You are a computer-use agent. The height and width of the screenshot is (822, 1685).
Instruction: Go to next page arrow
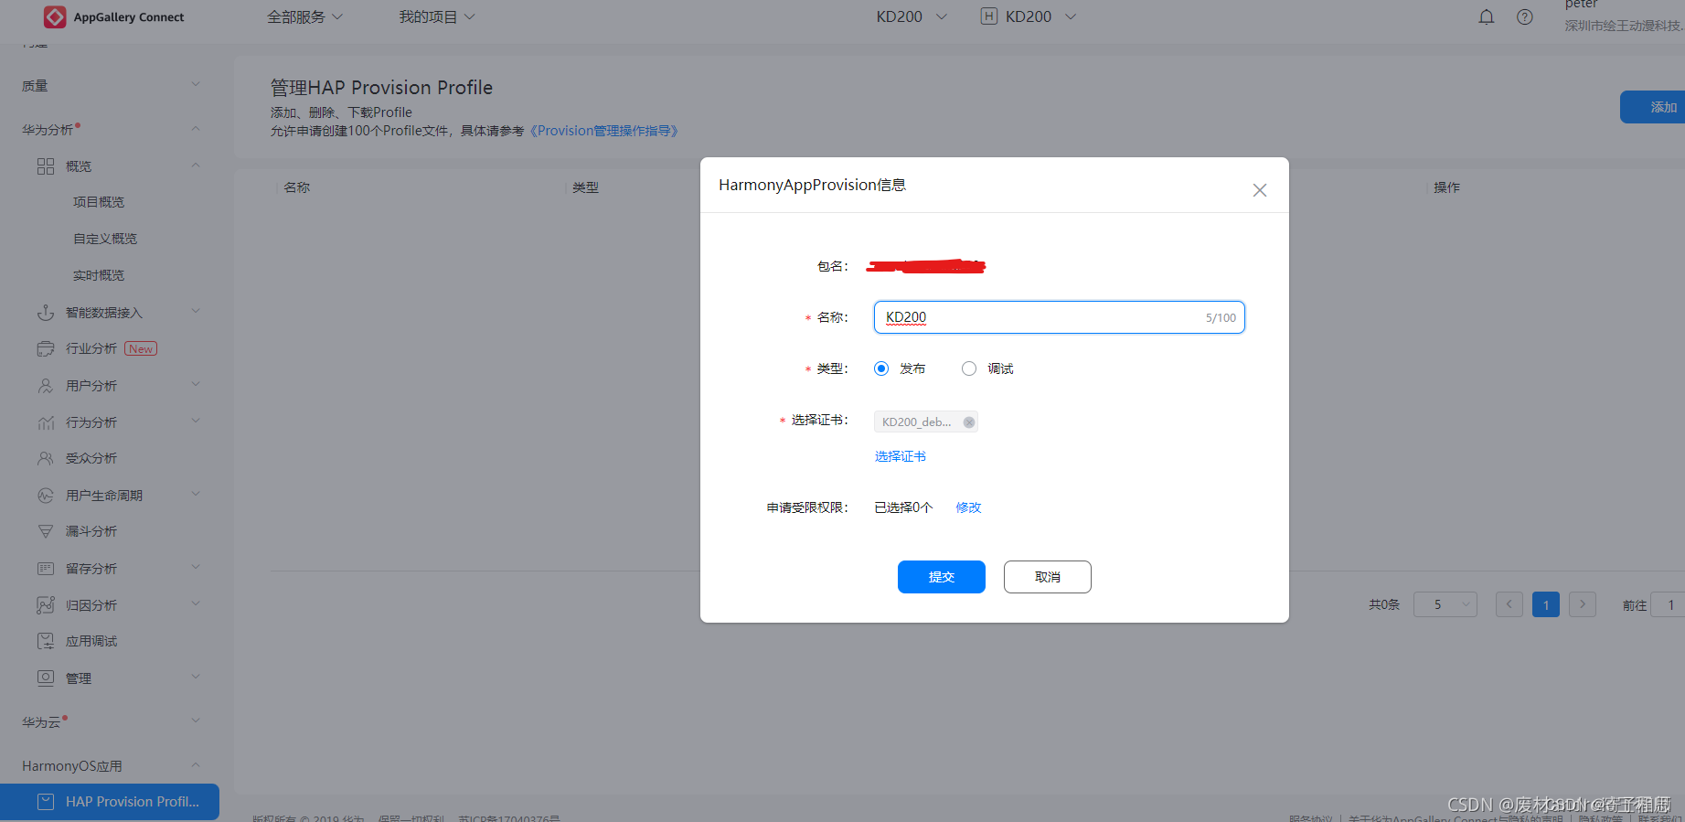(1583, 604)
